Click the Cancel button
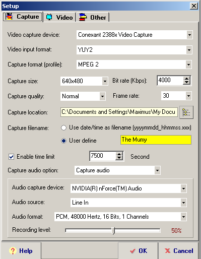 178,251
